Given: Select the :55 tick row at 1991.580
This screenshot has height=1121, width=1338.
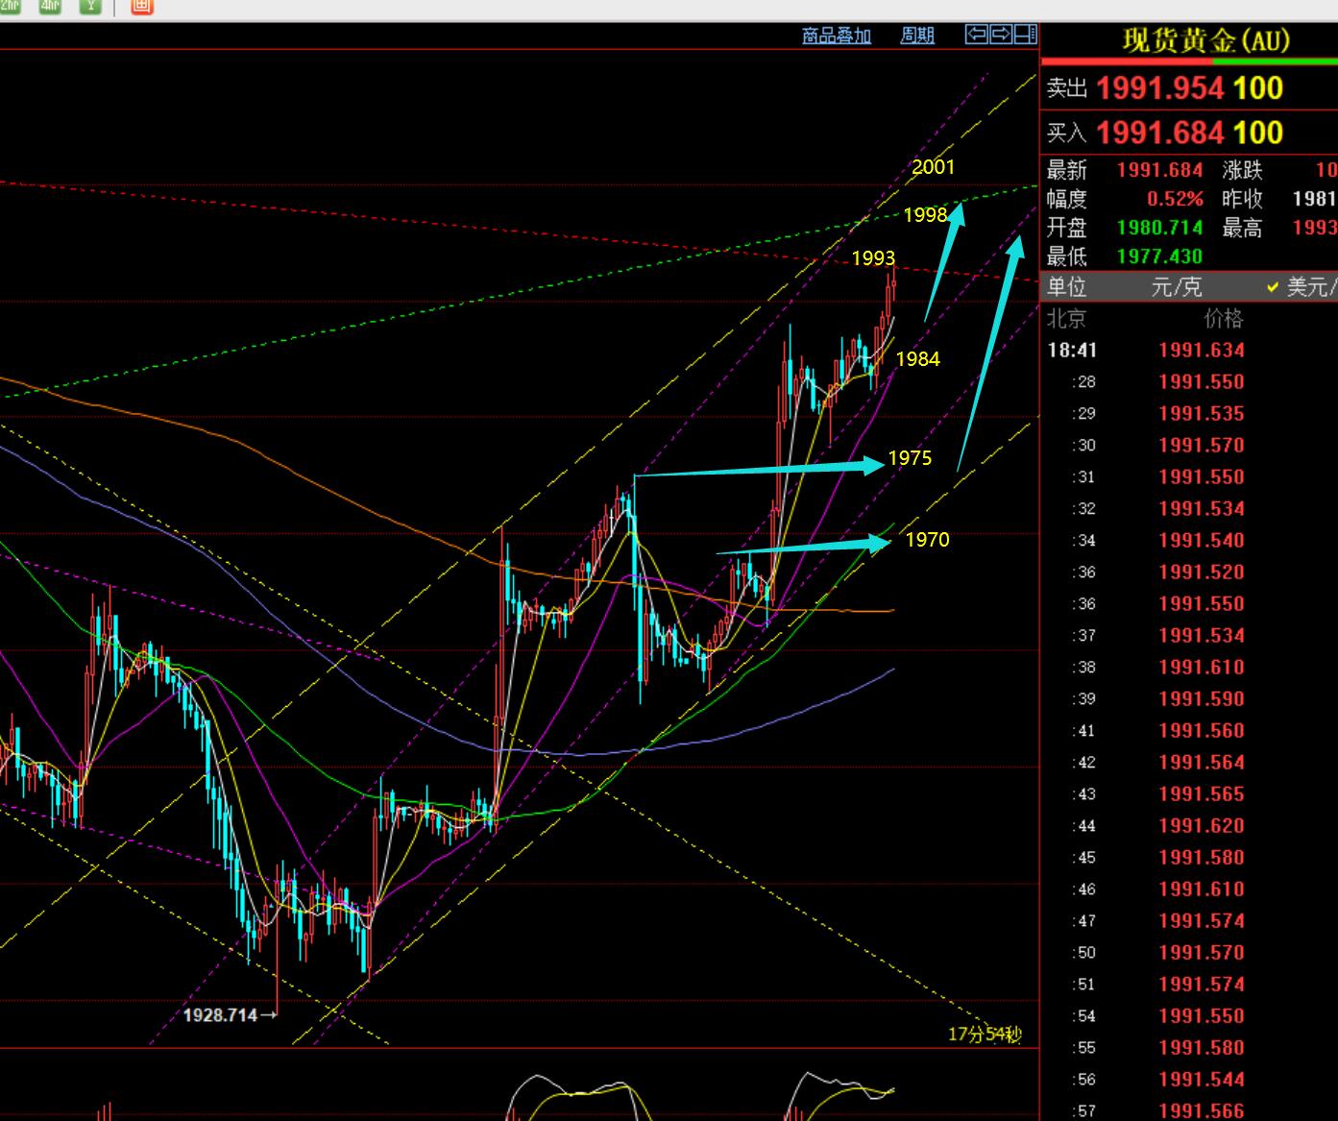Looking at the screenshot, I should tap(1189, 1047).
